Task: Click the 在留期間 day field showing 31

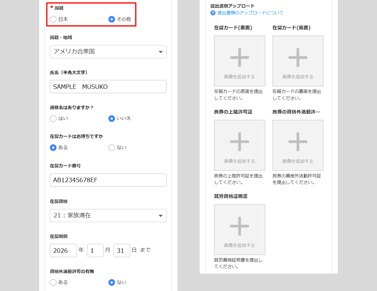Action: [122, 250]
